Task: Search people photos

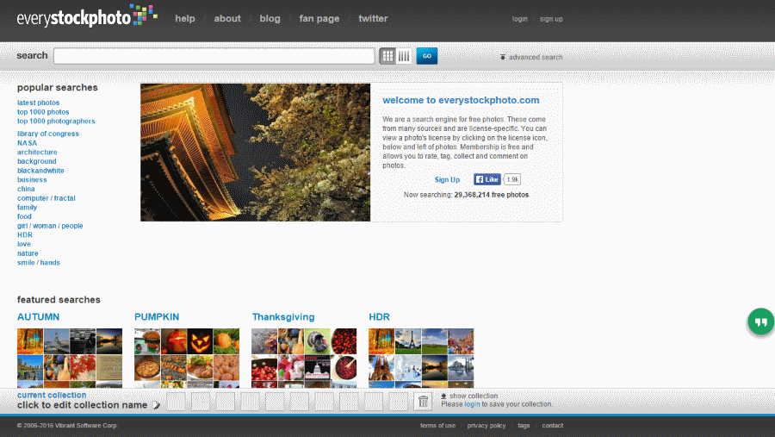Action: pos(72,226)
